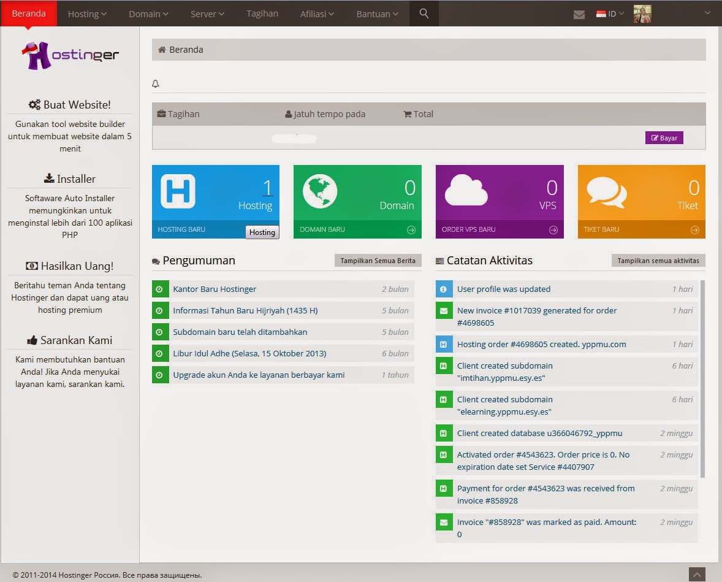Open Libur Idul Adhe announcement
This screenshot has height=582, width=722.
[249, 353]
